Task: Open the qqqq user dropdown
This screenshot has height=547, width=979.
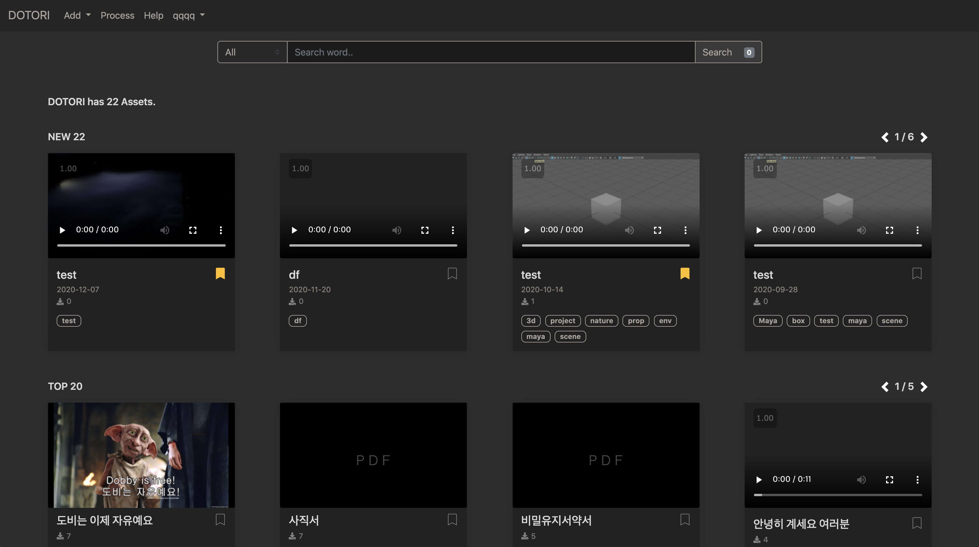Action: pos(188,15)
